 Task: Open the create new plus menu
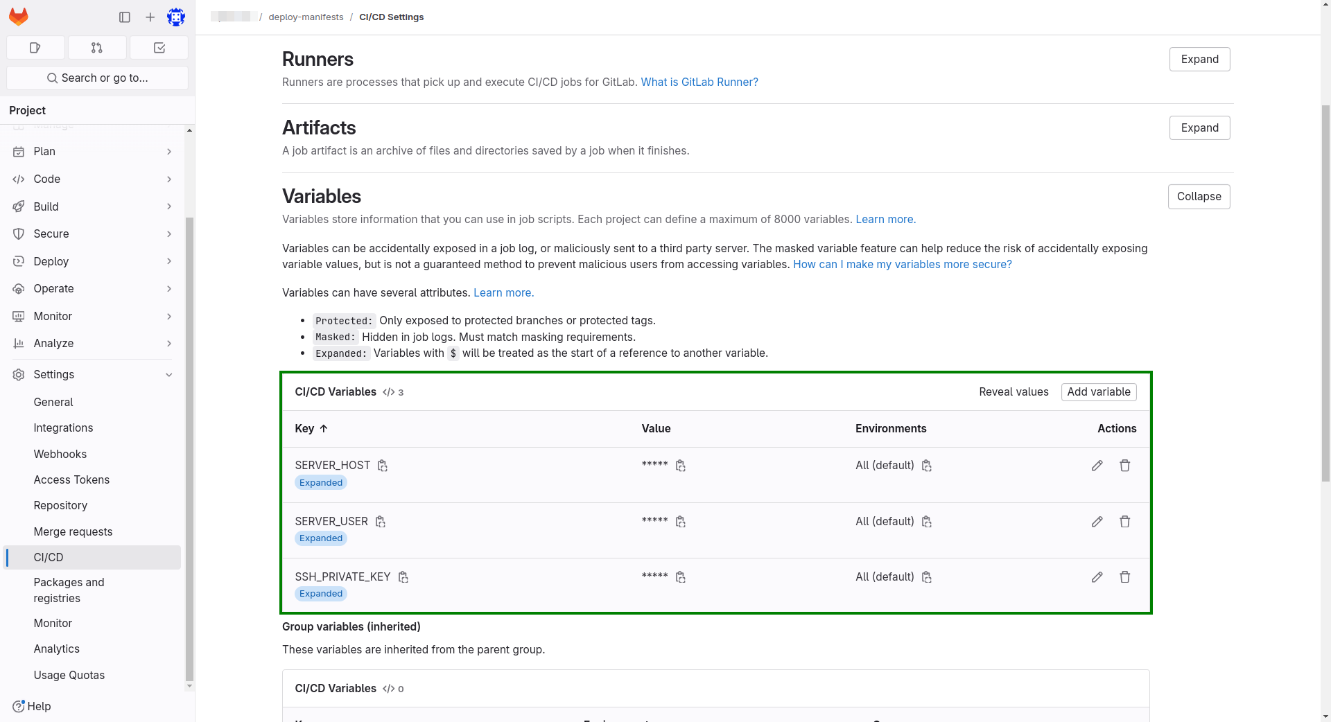pos(150,17)
